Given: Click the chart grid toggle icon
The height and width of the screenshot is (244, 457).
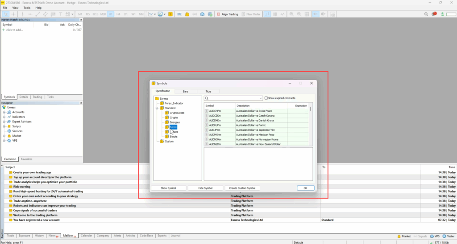Looking at the screenshot, I should (x=307, y=14).
